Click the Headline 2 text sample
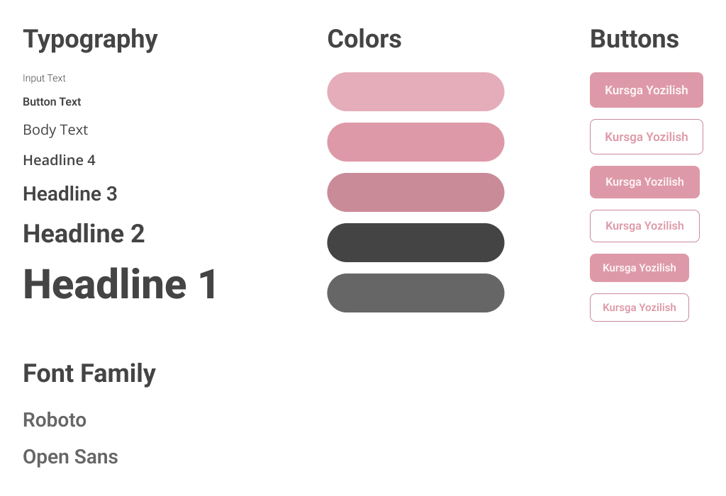 pos(84,233)
